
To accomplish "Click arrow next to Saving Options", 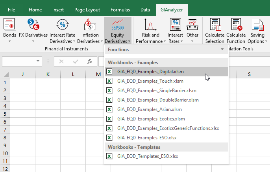I will 266,41.
